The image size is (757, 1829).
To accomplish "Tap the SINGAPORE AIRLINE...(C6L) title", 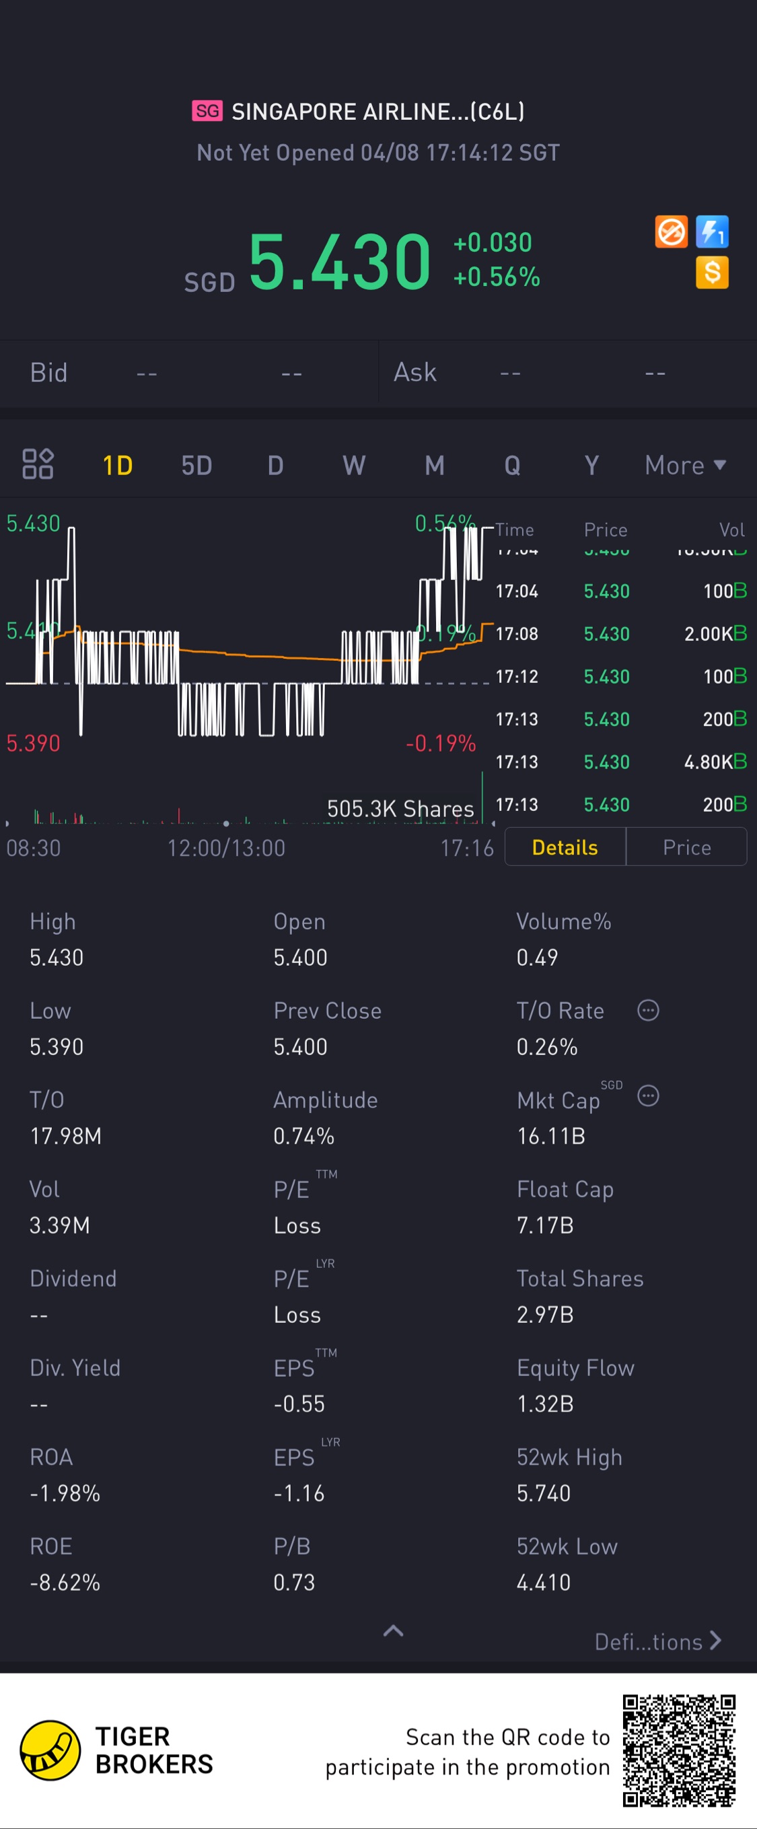I will [377, 112].
